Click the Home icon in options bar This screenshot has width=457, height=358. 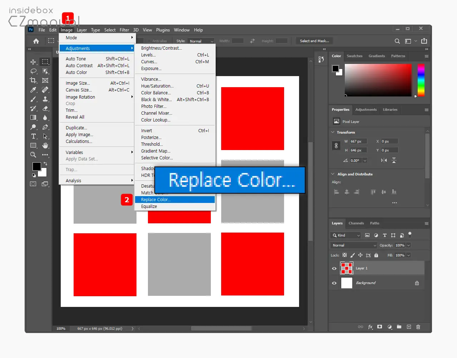[x=36, y=41]
